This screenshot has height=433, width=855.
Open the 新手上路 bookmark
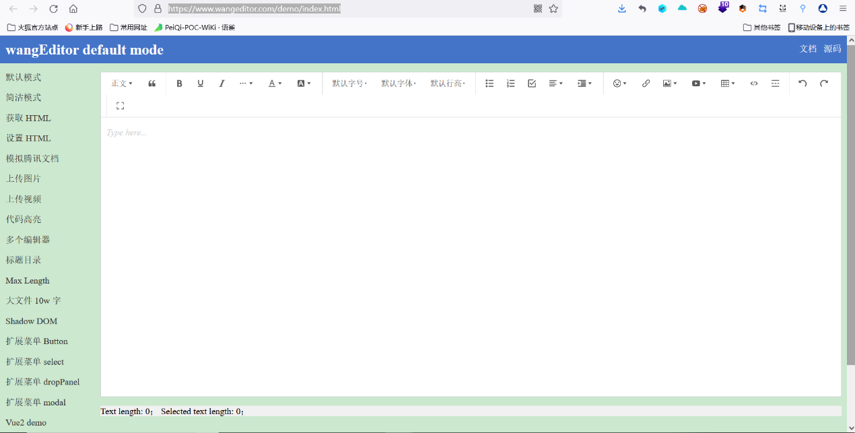tap(83, 28)
